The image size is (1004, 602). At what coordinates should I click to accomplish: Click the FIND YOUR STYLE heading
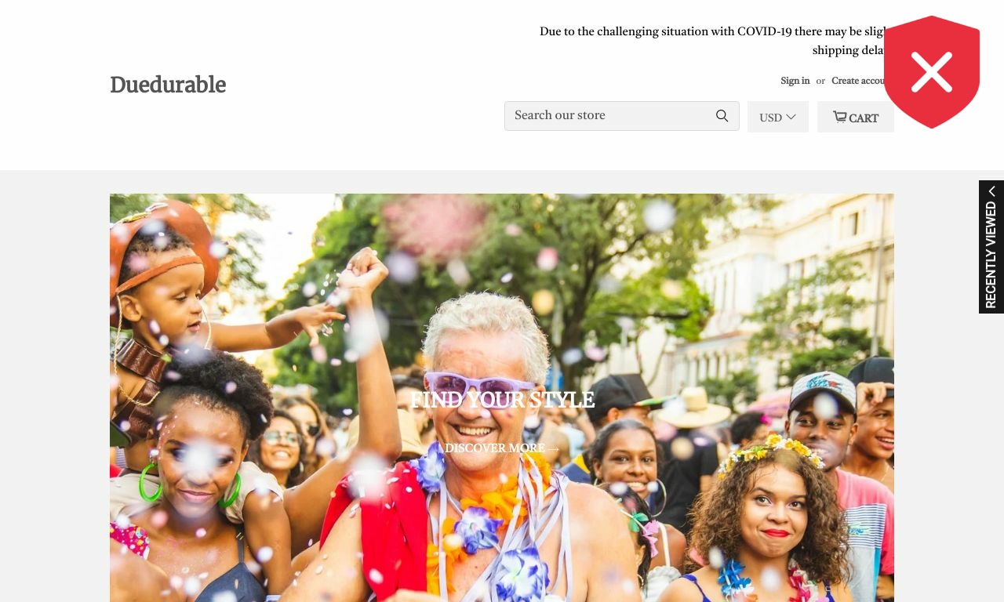(502, 401)
